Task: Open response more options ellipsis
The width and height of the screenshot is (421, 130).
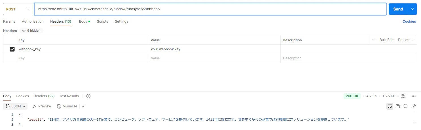Action: 414,96
